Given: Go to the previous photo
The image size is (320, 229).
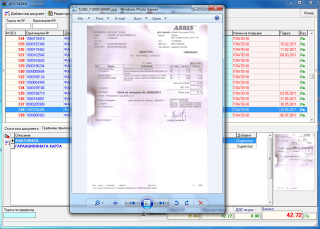Looking at the screenshot, I should [132, 203].
